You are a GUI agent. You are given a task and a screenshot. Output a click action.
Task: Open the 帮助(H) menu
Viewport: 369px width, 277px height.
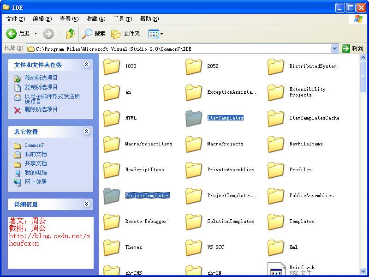[149, 19]
